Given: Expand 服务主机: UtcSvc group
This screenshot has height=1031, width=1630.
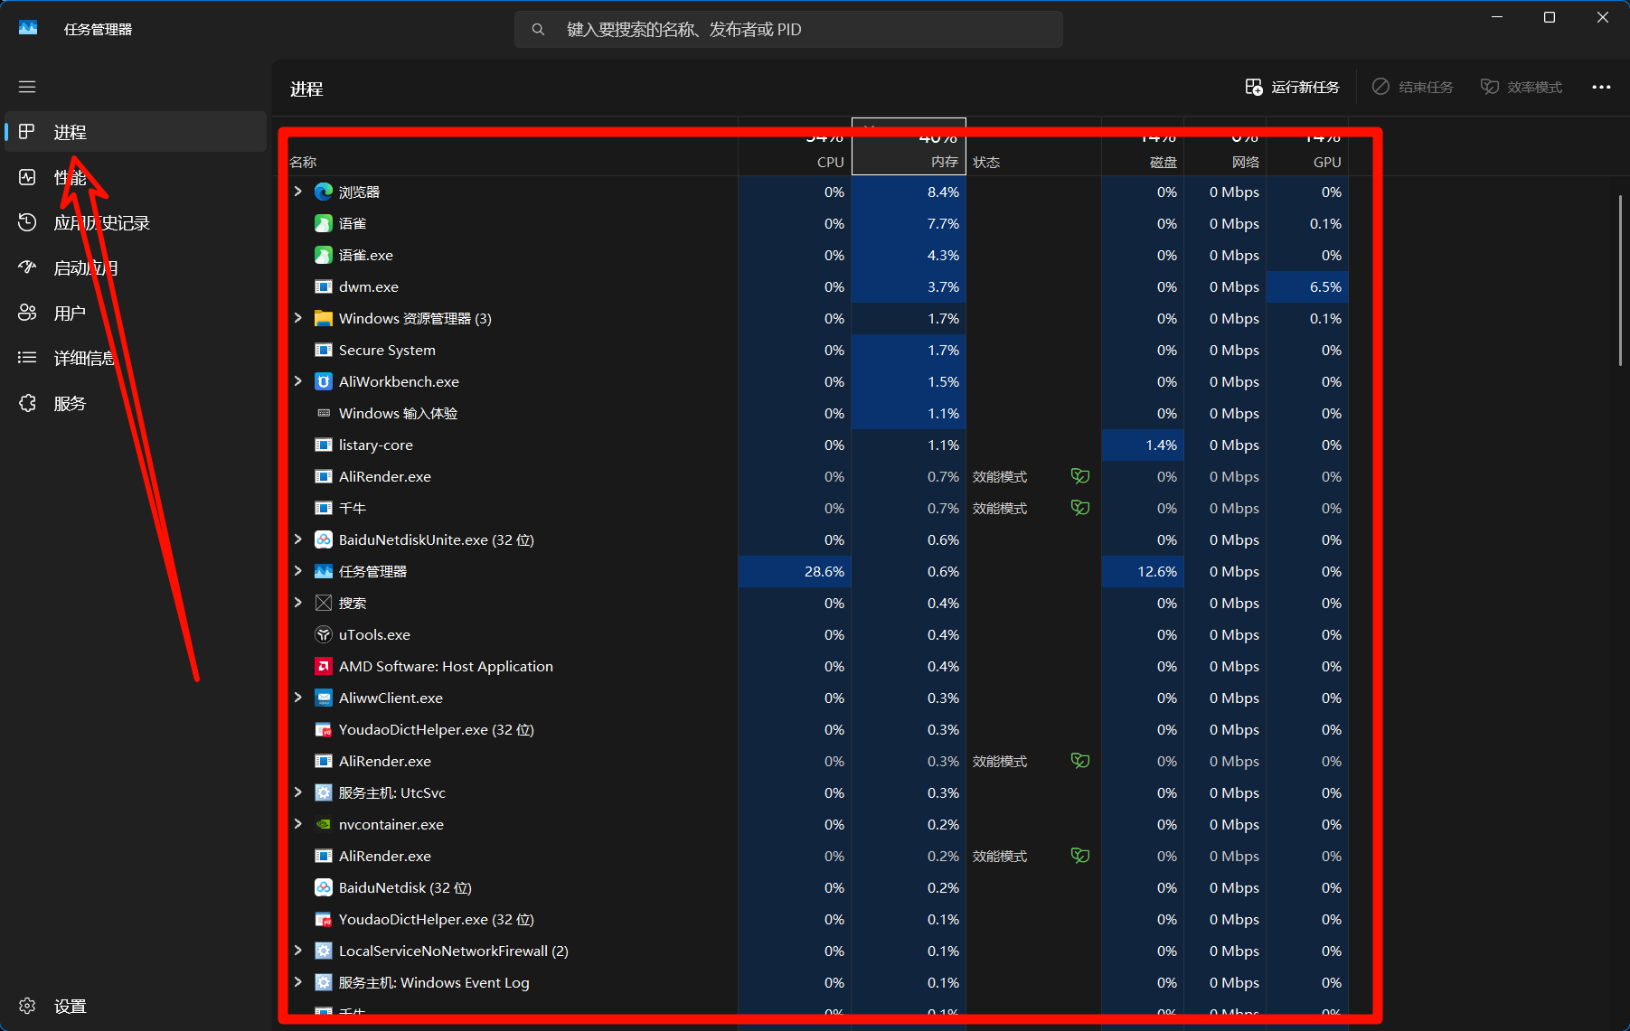Looking at the screenshot, I should [x=297, y=792].
